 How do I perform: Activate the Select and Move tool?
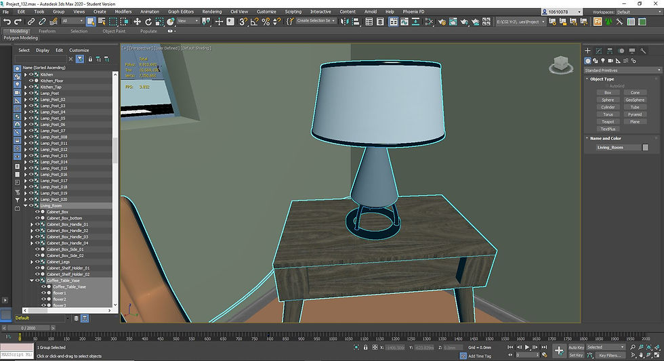pos(137,21)
